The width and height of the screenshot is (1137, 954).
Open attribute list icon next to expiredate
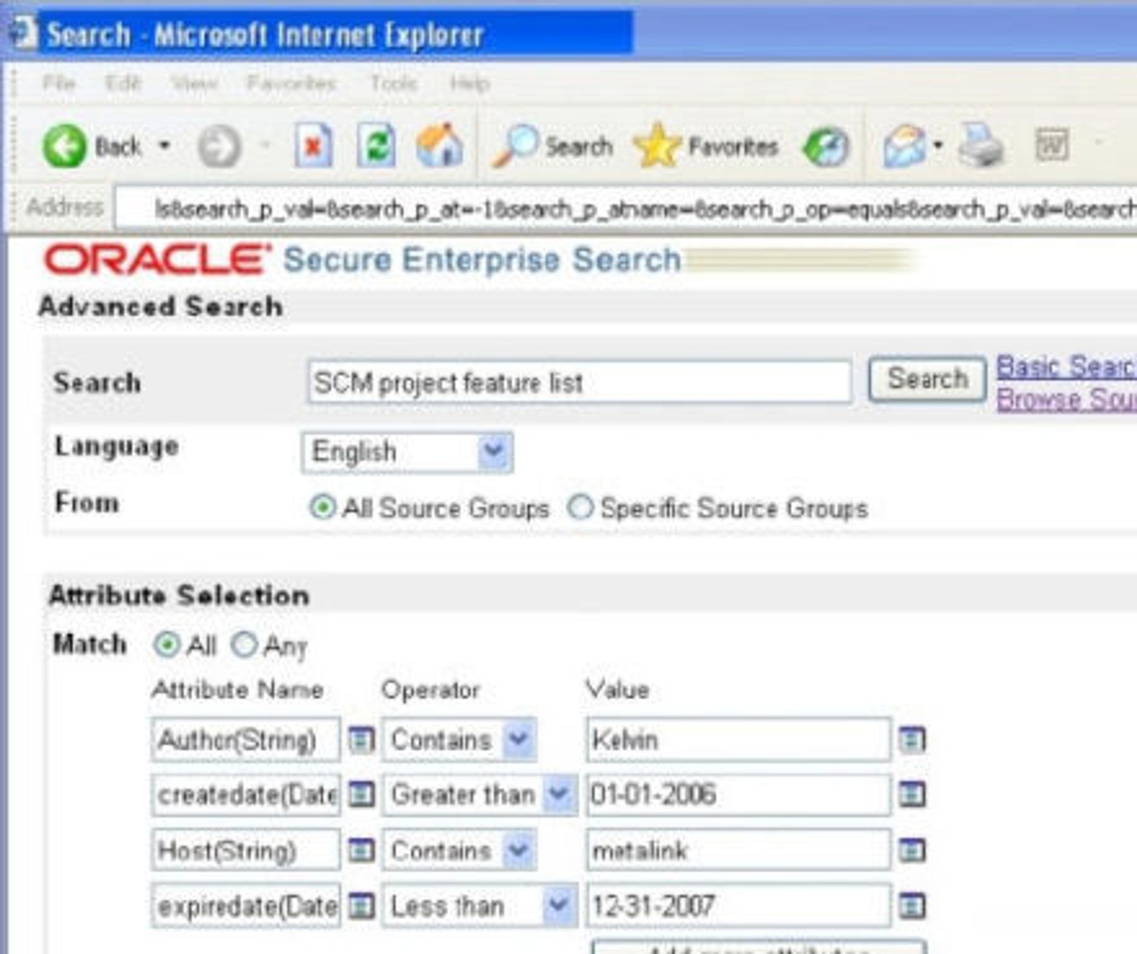point(361,906)
